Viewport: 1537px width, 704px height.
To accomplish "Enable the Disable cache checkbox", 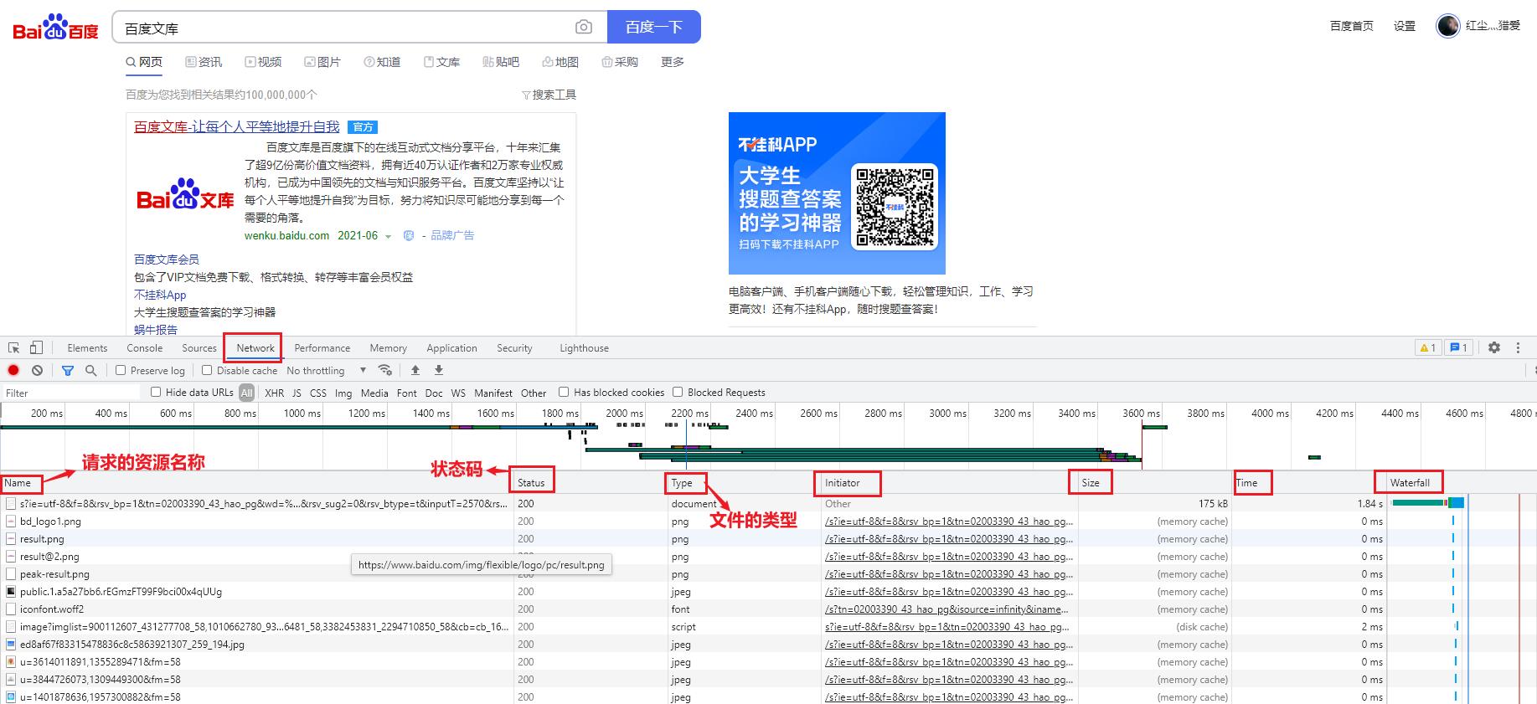I will point(207,370).
